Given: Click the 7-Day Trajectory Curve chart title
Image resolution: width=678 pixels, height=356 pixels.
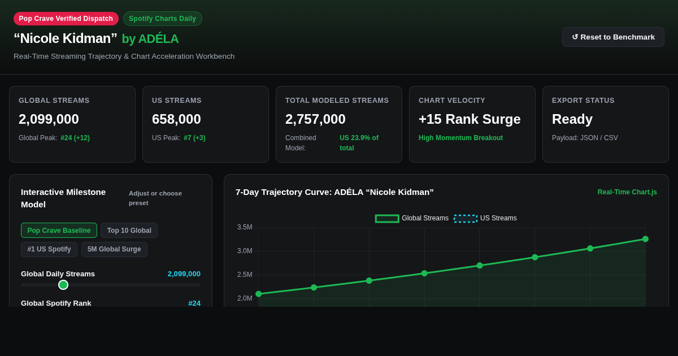Looking at the screenshot, I should click(x=334, y=192).
